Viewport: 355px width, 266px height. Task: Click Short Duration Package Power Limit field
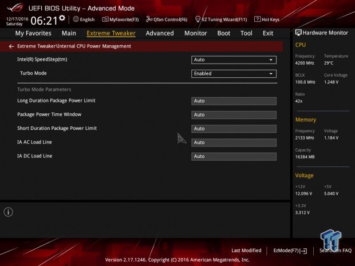[x=234, y=129]
